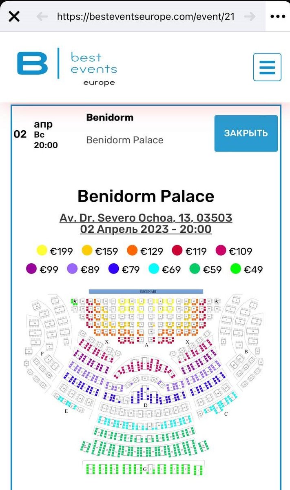Click the ESCENARI stage bar on seat map
290x490 pixels.
(146, 292)
